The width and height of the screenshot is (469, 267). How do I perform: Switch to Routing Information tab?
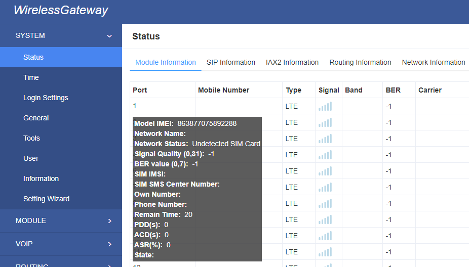[x=360, y=62]
